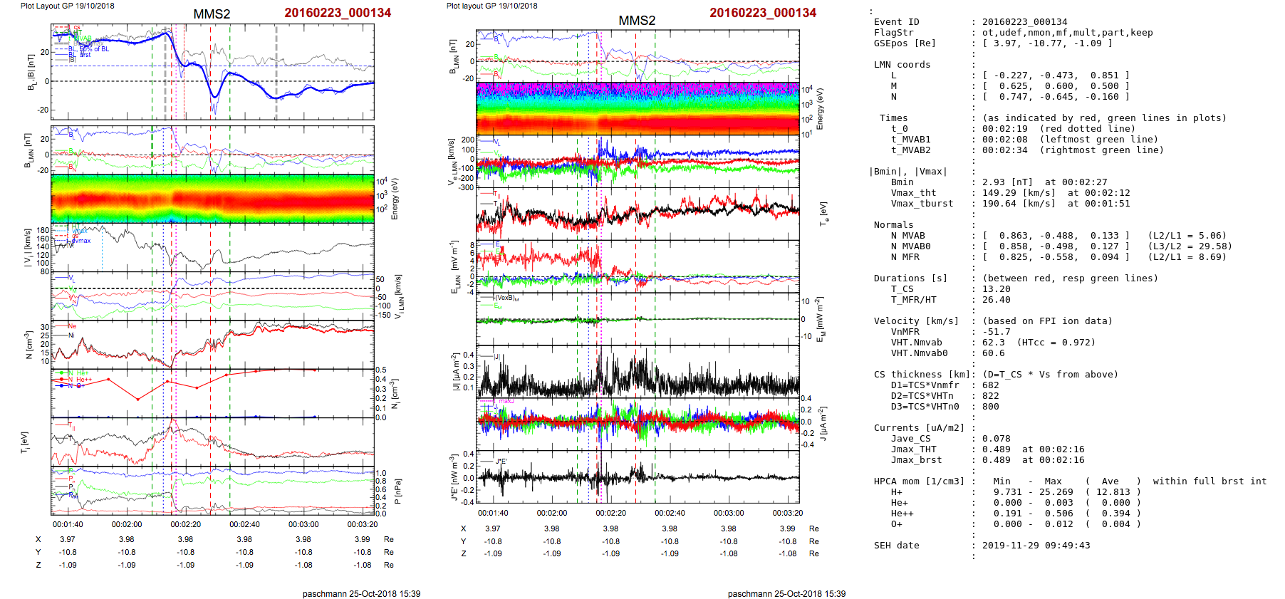This screenshot has height=599, width=1285.
Task: Click the 'Plot layout GP' label above right plot
Action: (491, 6)
